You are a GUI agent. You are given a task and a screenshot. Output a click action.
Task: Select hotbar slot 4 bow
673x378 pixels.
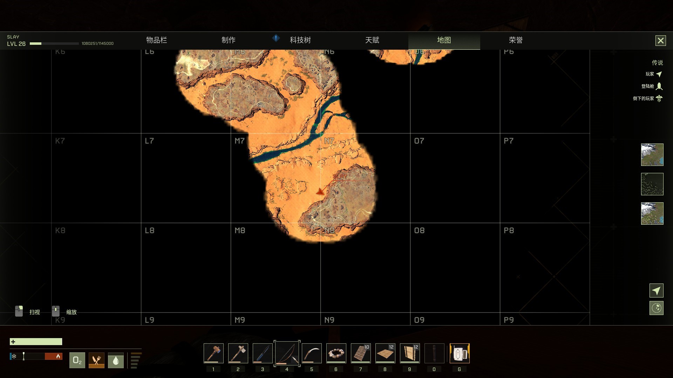(x=287, y=353)
